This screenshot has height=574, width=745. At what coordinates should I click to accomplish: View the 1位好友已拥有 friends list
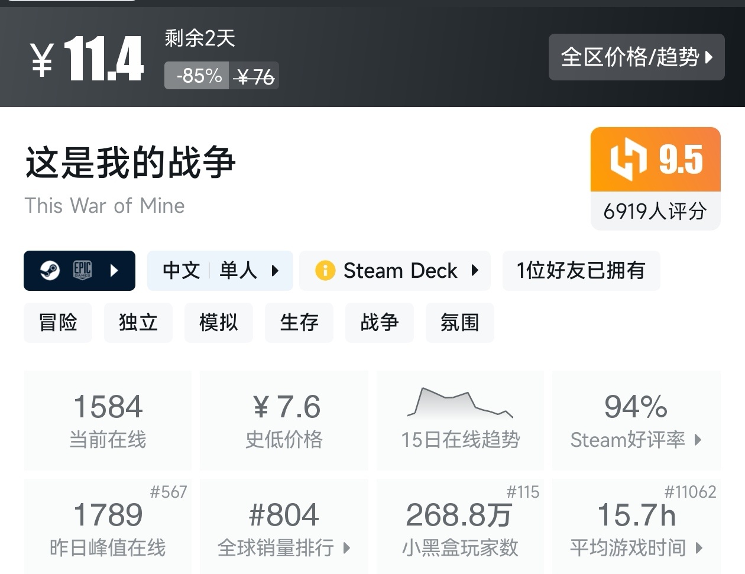click(581, 271)
